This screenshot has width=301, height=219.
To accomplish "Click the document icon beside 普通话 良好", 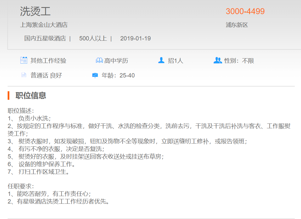I will coord(24,75).
